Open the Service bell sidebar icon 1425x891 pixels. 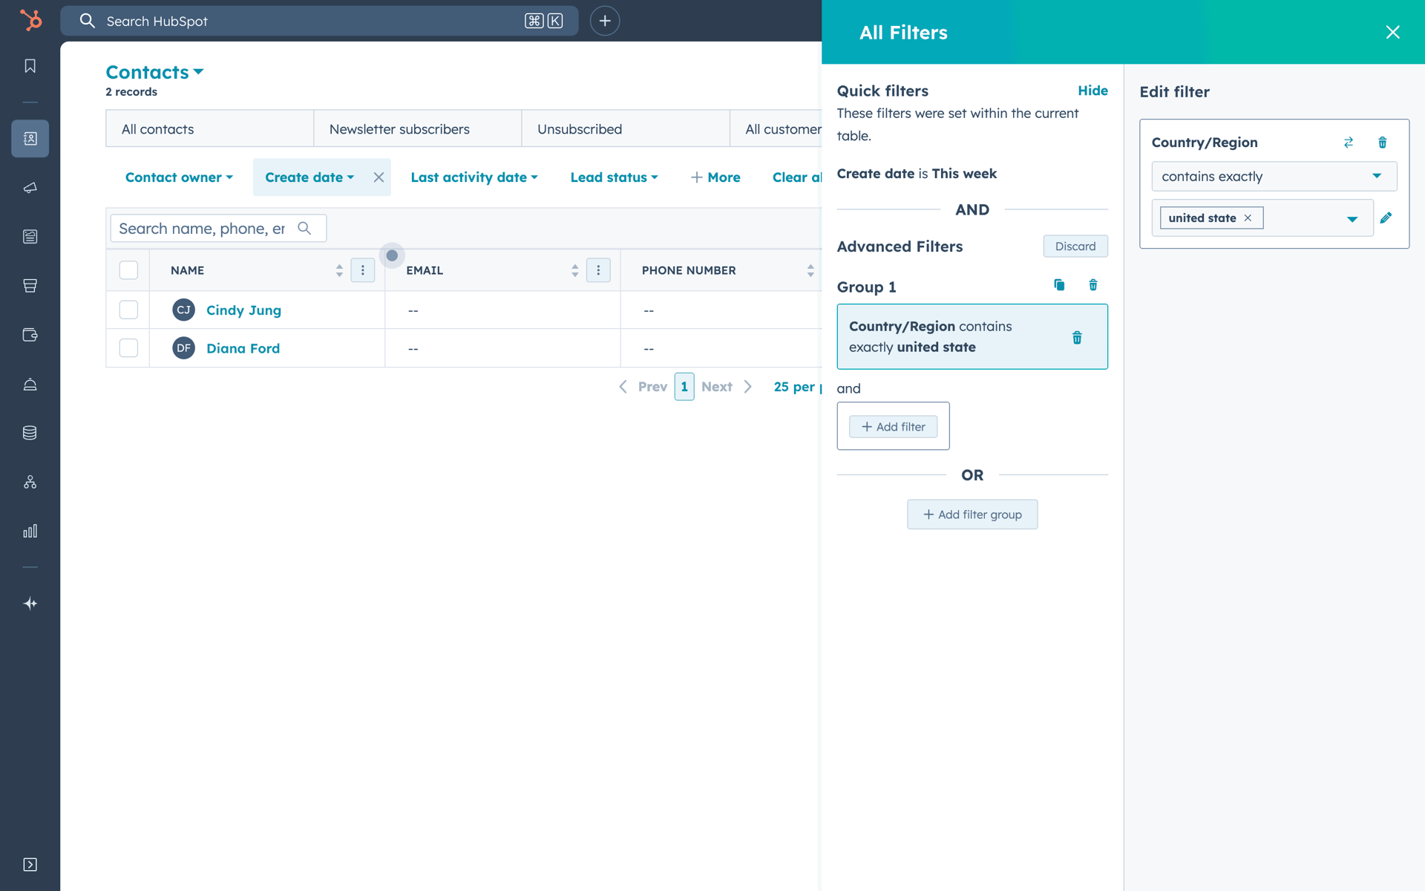[x=30, y=384]
